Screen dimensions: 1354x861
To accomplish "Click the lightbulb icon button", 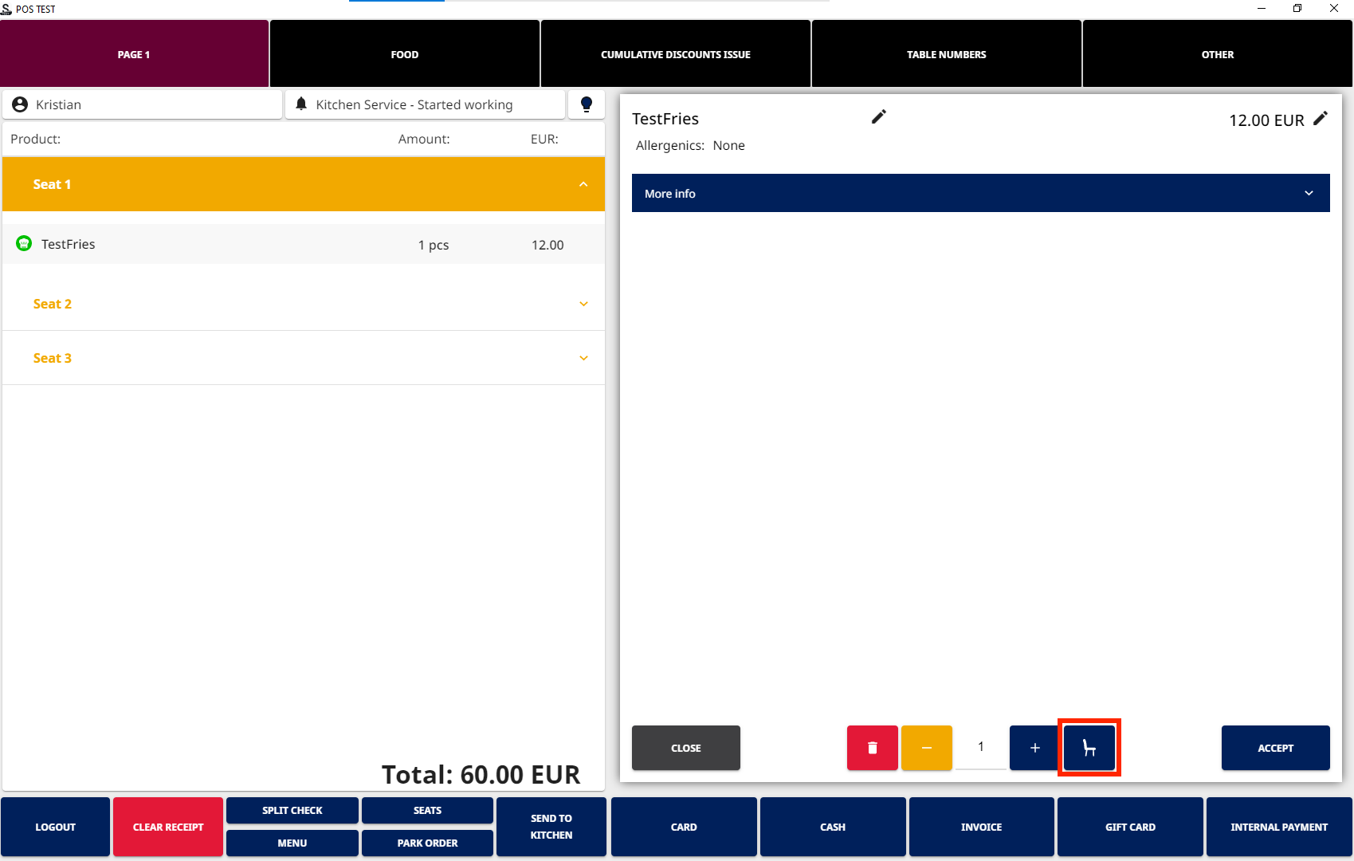I will coord(586,104).
